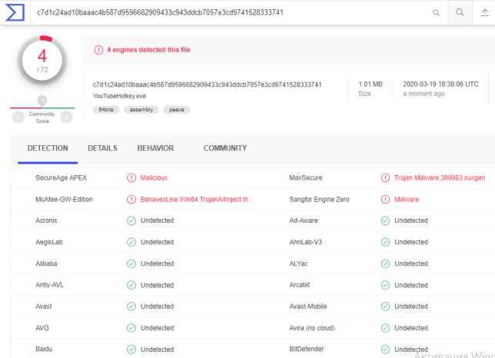495x358 pixels.
Task: Click the alert icon beside '4 engines detected'
Action: tap(98, 50)
